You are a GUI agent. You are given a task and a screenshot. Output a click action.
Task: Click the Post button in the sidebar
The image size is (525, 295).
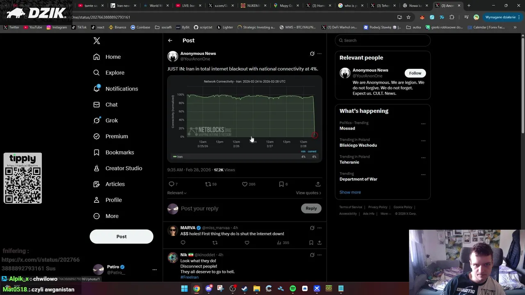coord(121,236)
